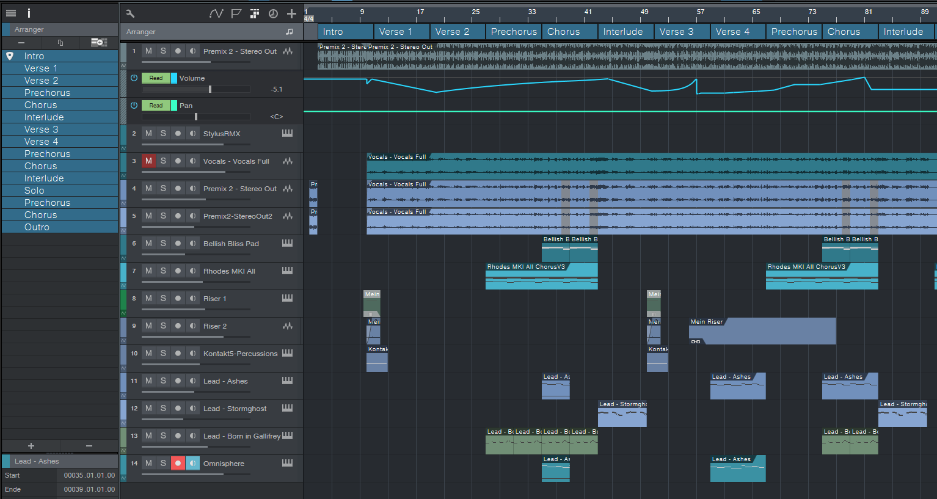Mute the Bellish Bliss Pad track

tap(148, 244)
